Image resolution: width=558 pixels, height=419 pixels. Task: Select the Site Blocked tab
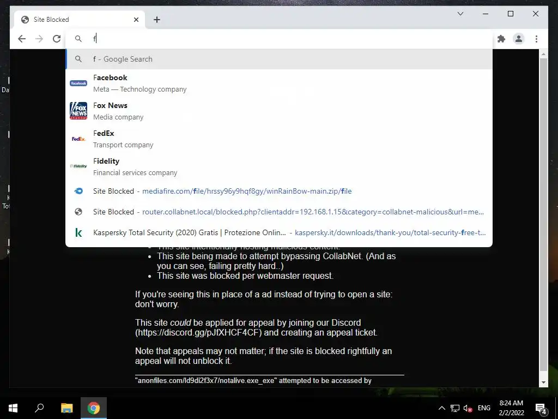[x=80, y=20]
